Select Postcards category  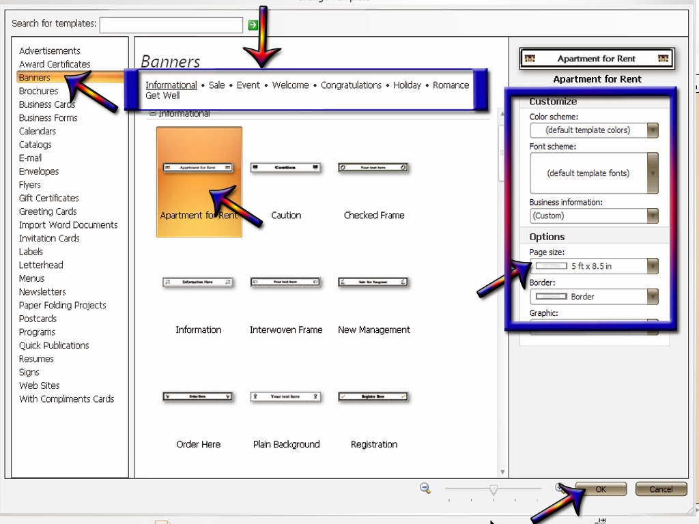pos(38,319)
